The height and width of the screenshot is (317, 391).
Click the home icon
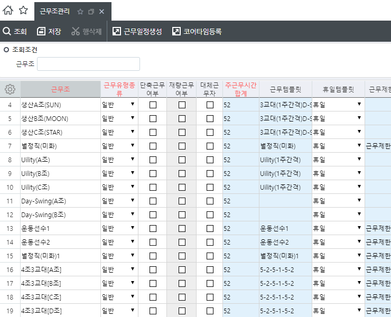(x=8, y=11)
